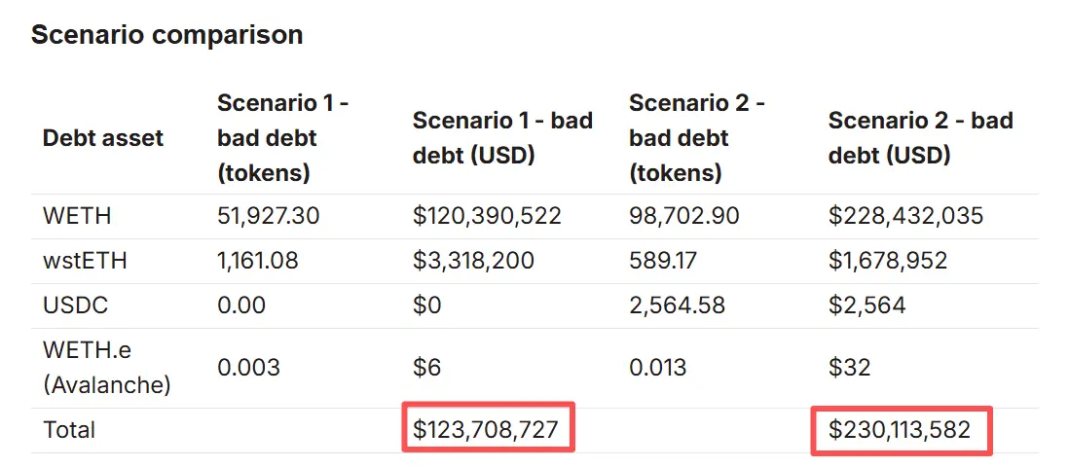Image resolution: width=1069 pixels, height=467 pixels.
Task: Click the $120,390,522 cell
Action: click(x=487, y=216)
